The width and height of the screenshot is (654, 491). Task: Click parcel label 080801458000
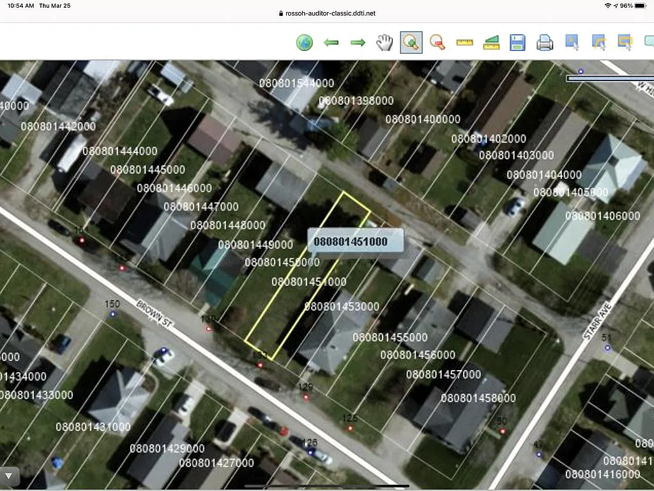click(478, 398)
